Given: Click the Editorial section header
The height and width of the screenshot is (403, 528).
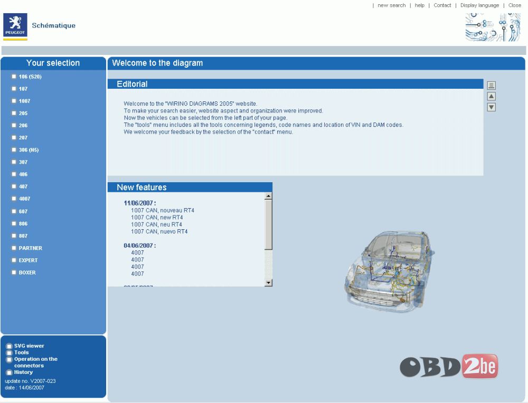Looking at the screenshot, I should click(x=295, y=84).
